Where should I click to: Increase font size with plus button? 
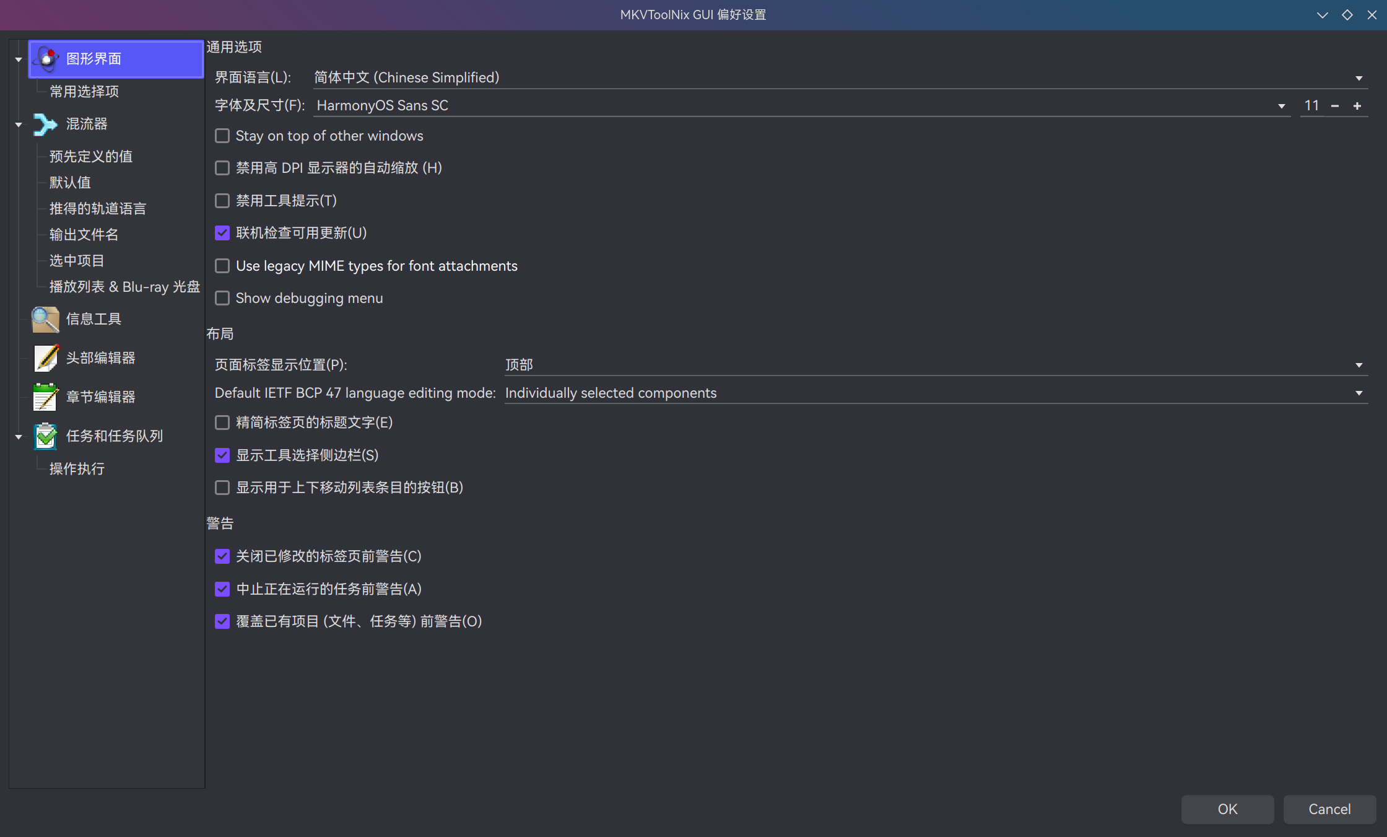(x=1357, y=105)
